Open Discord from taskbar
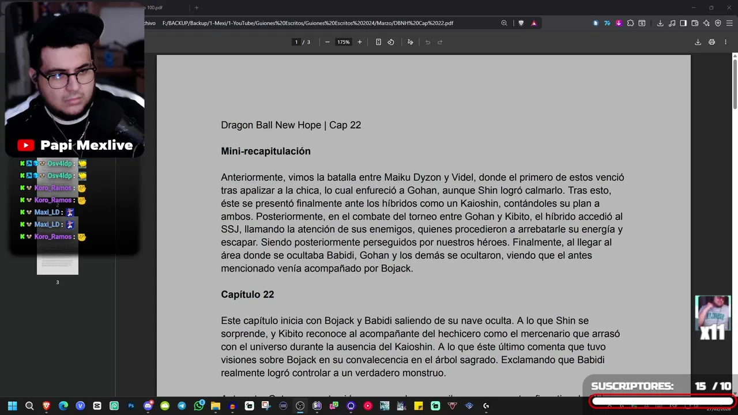 pyautogui.click(x=148, y=406)
